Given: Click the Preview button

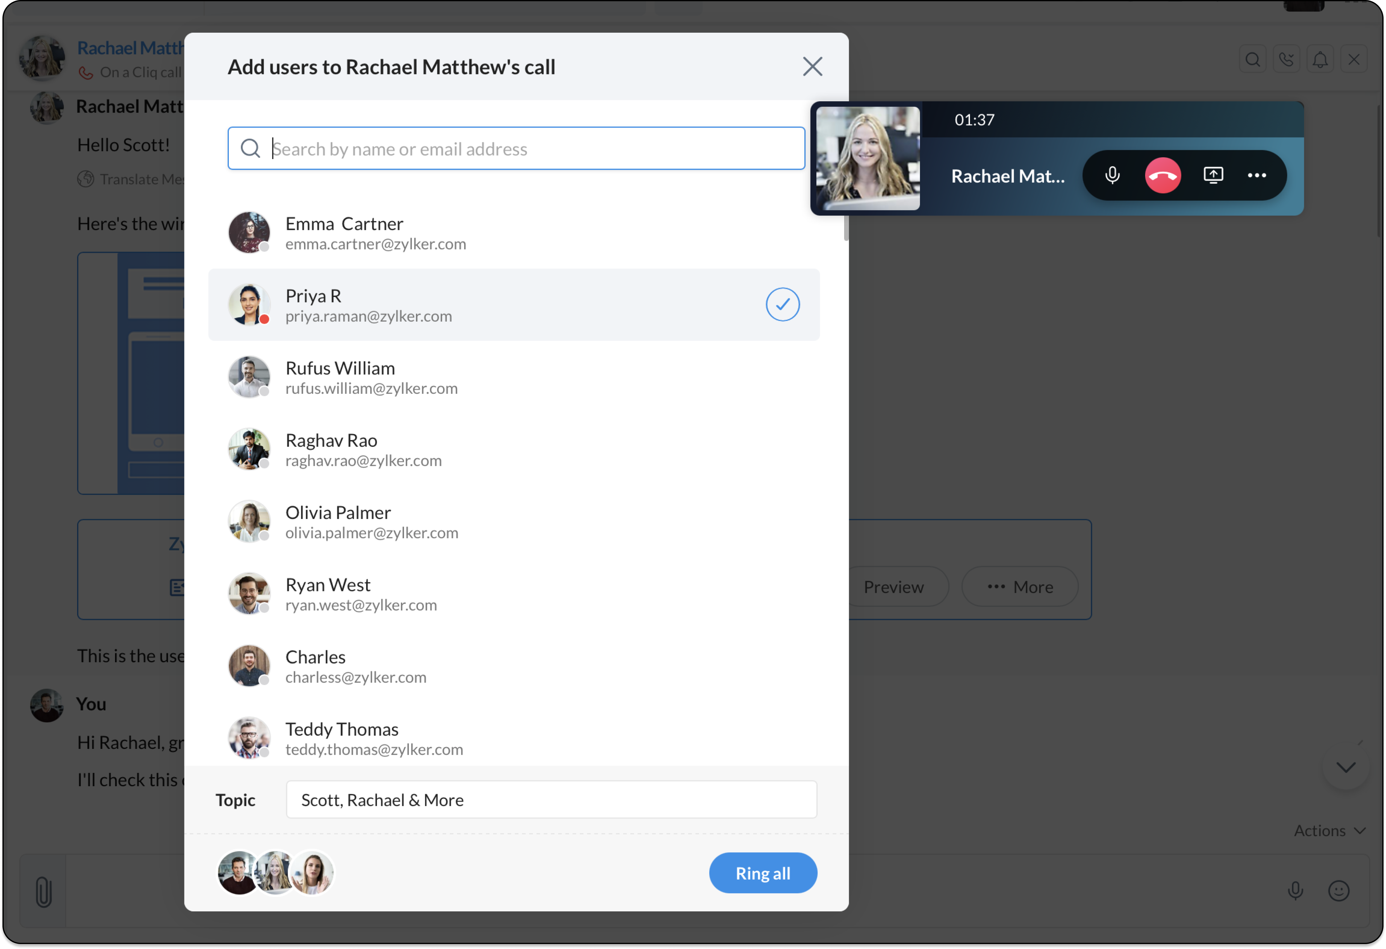Looking at the screenshot, I should point(893,586).
